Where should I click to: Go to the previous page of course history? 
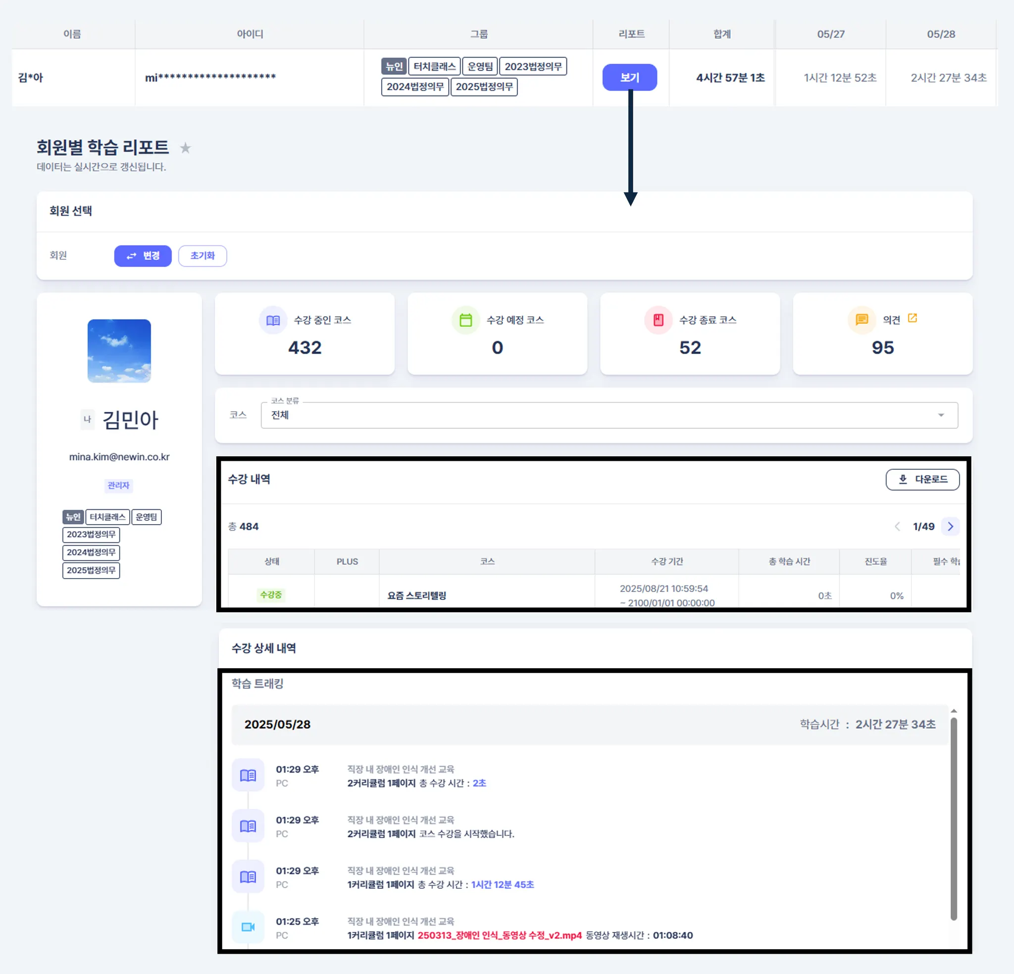[897, 527]
